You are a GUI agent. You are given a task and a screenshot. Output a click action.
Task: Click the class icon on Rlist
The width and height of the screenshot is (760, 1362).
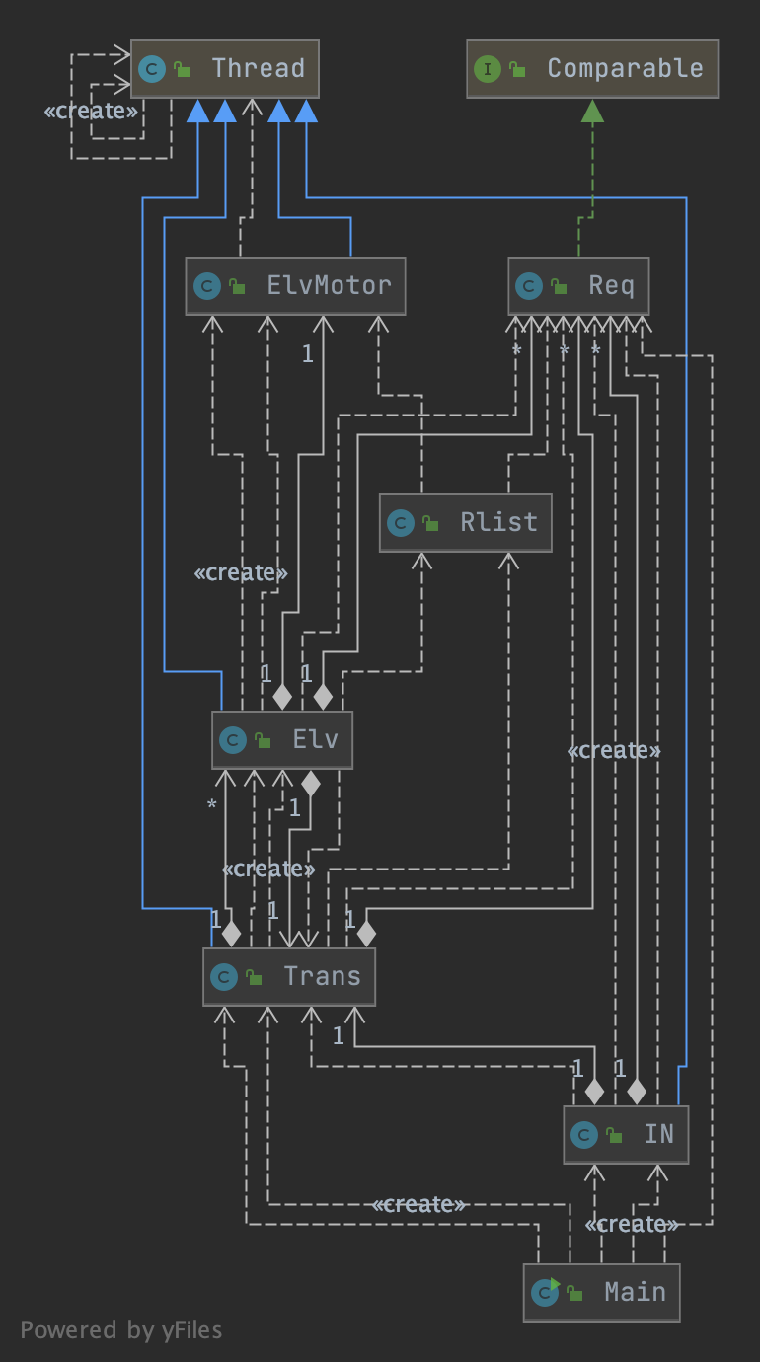coord(400,523)
